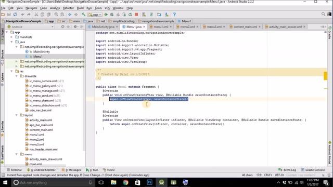Screen dimensions: 333x187
Task: Click the Replace magnifier toolbar icon
Action: pyautogui.click(x=62, y=15)
